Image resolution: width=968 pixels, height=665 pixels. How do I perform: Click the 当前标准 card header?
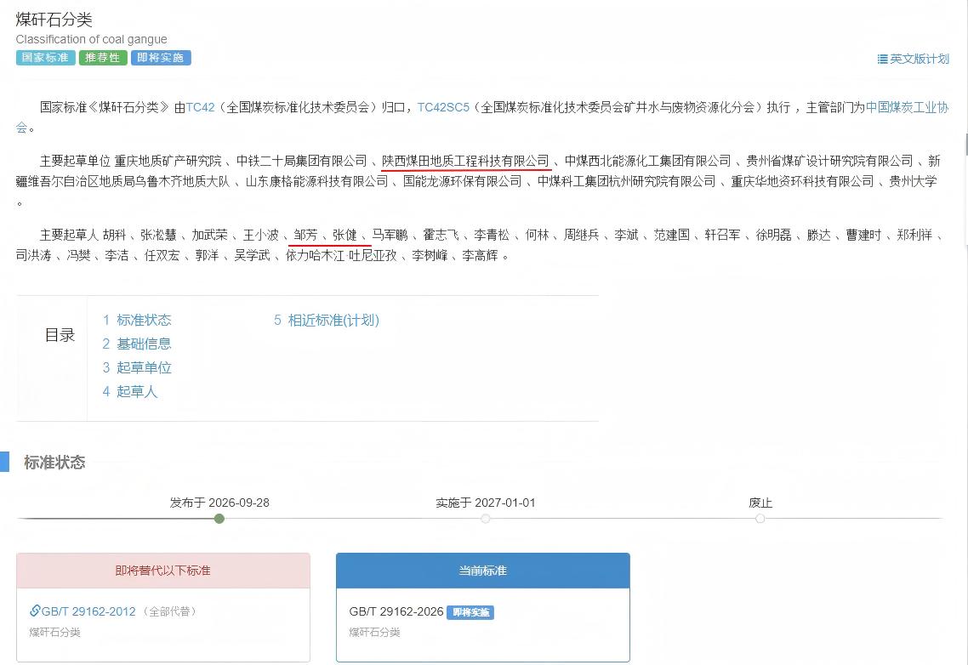coord(483,571)
